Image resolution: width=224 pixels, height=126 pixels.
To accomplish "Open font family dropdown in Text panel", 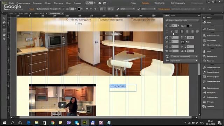I will (182, 20).
